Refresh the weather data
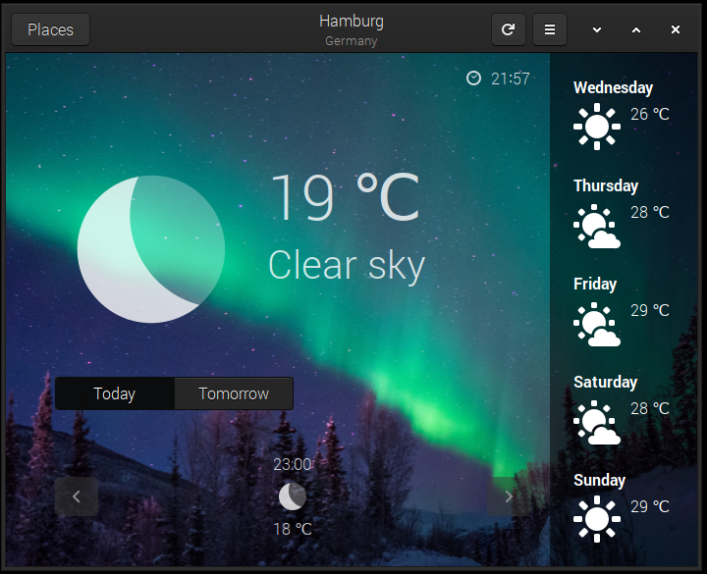 click(509, 29)
